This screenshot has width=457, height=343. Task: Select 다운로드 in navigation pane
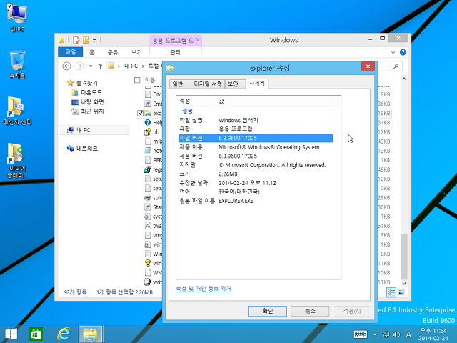(87, 92)
